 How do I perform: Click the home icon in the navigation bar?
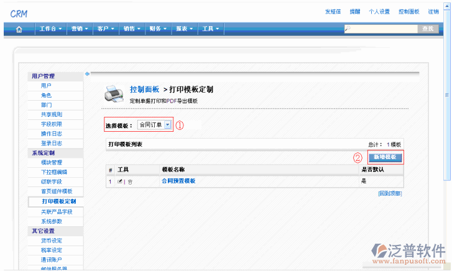19,29
